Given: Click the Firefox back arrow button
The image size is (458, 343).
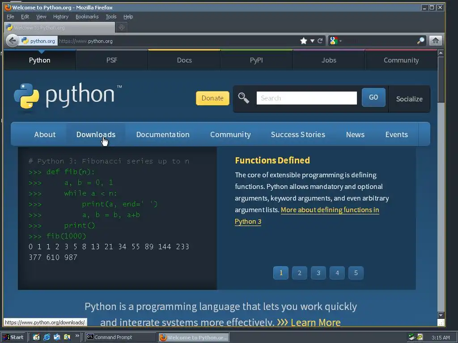Looking at the screenshot, I should pos(12,41).
